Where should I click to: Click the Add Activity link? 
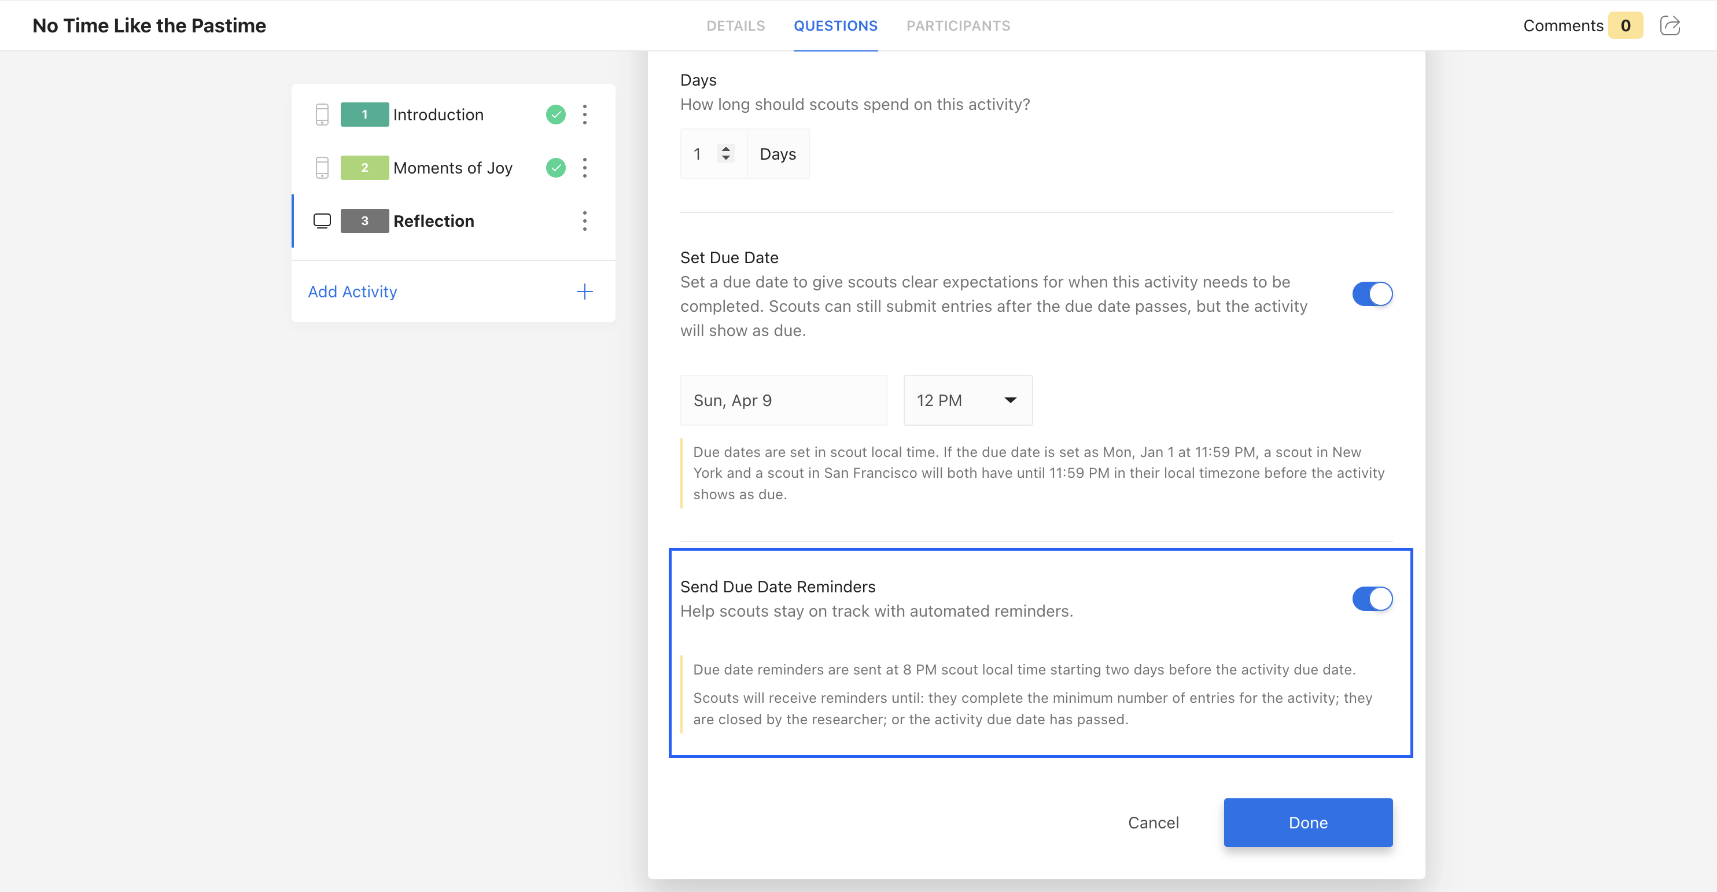coord(353,292)
